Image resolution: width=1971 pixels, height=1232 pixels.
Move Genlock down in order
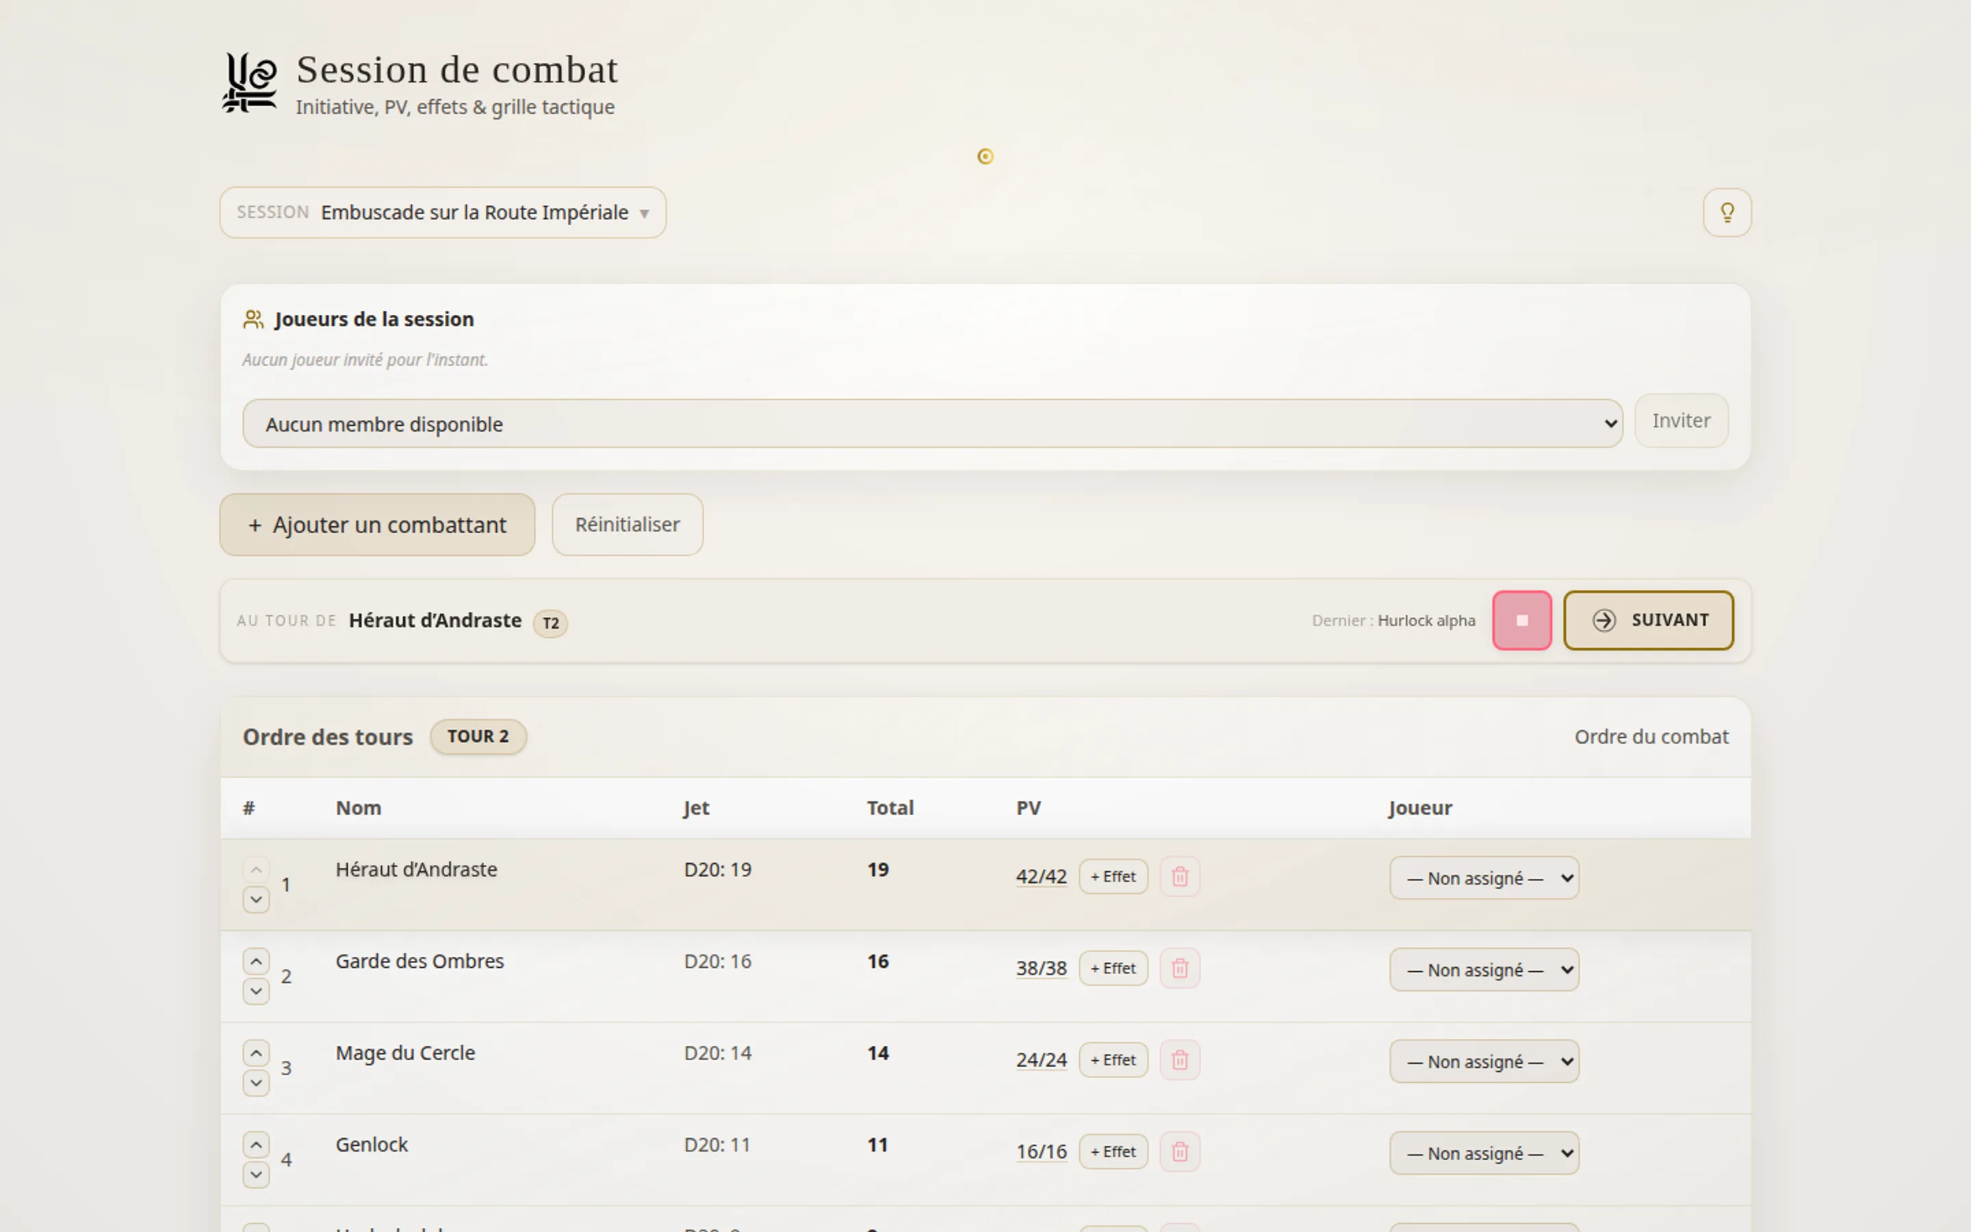pyautogui.click(x=256, y=1174)
